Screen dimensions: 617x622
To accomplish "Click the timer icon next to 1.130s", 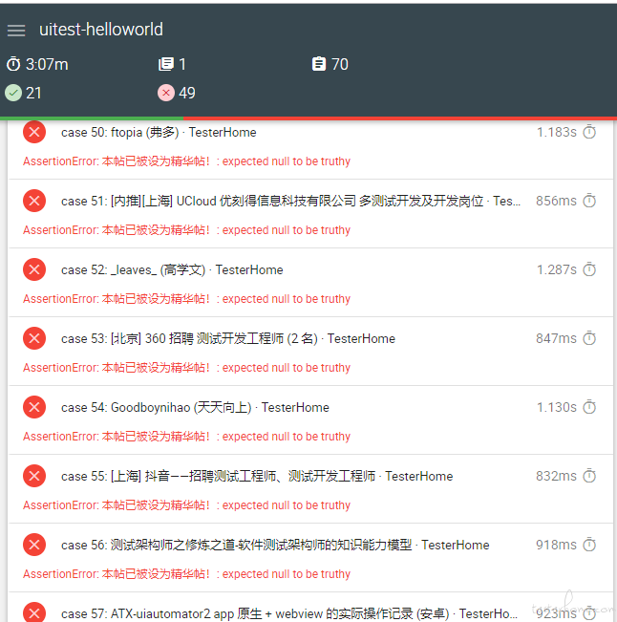I will point(589,407).
